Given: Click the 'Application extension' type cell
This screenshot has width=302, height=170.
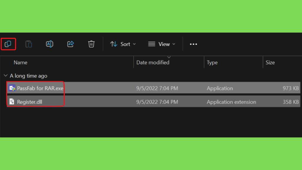Looking at the screenshot, I should click(x=231, y=102).
